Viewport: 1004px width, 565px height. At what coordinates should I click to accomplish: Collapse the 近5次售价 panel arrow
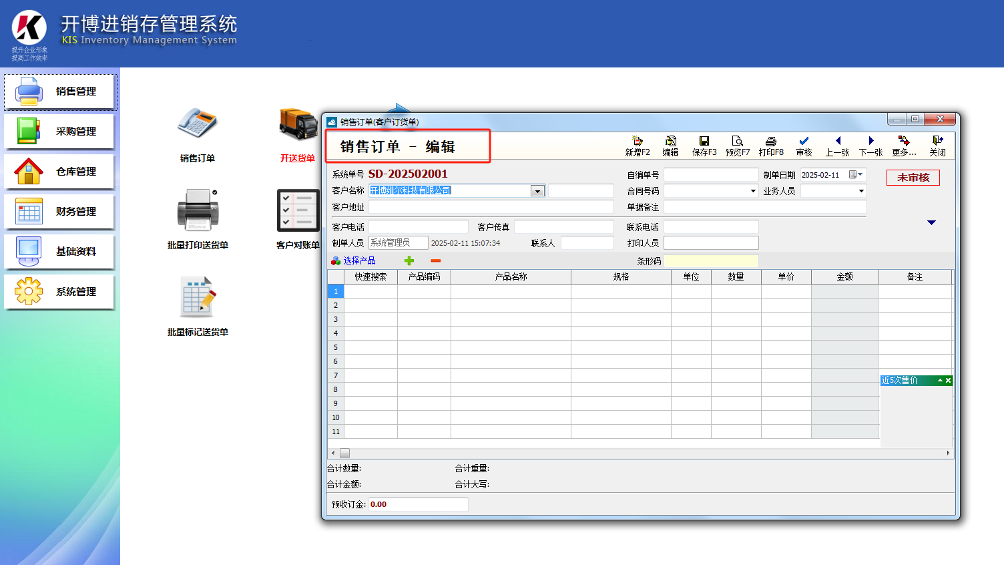940,380
